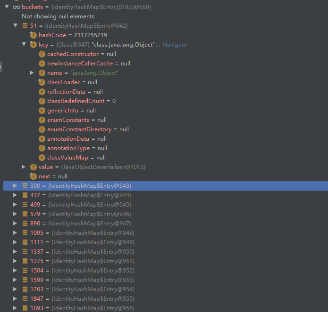
Task: Select the reflectionData = null row
Action: (166, 92)
